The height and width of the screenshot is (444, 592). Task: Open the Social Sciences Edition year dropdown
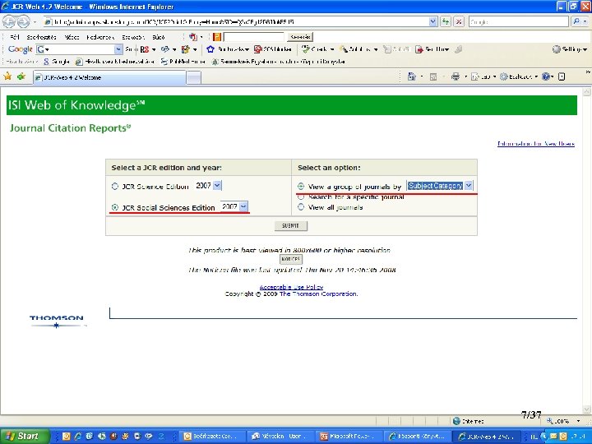(243, 206)
